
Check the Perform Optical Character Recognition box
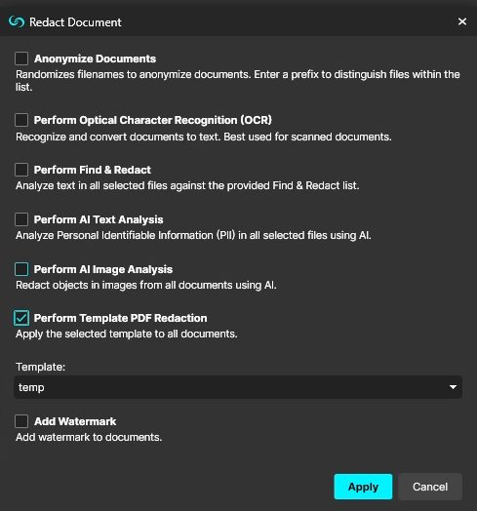tap(21, 120)
